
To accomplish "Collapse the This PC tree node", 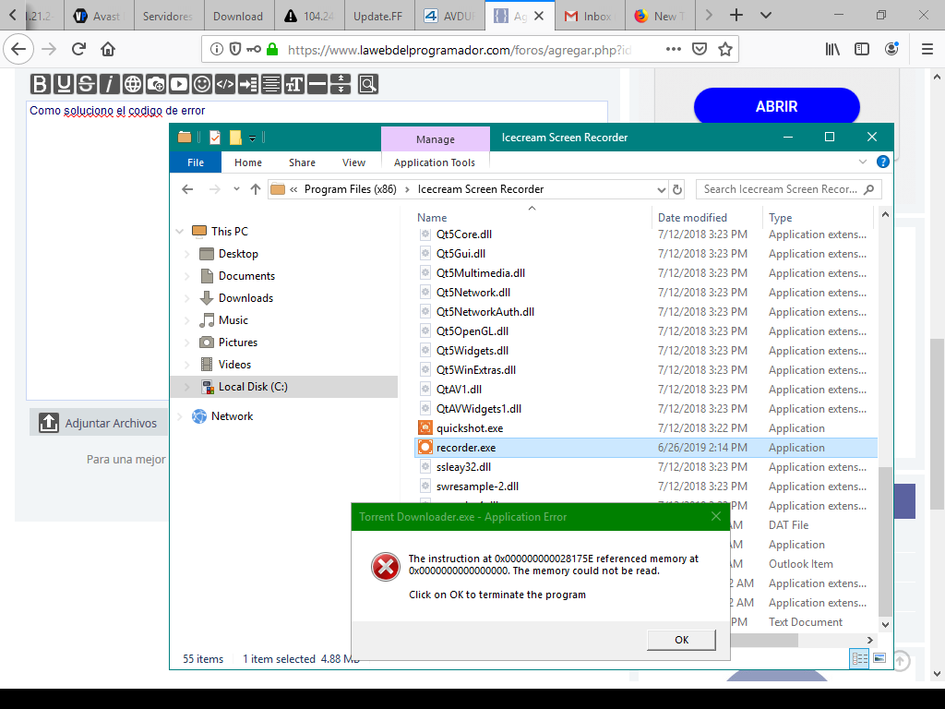I will click(x=180, y=232).
